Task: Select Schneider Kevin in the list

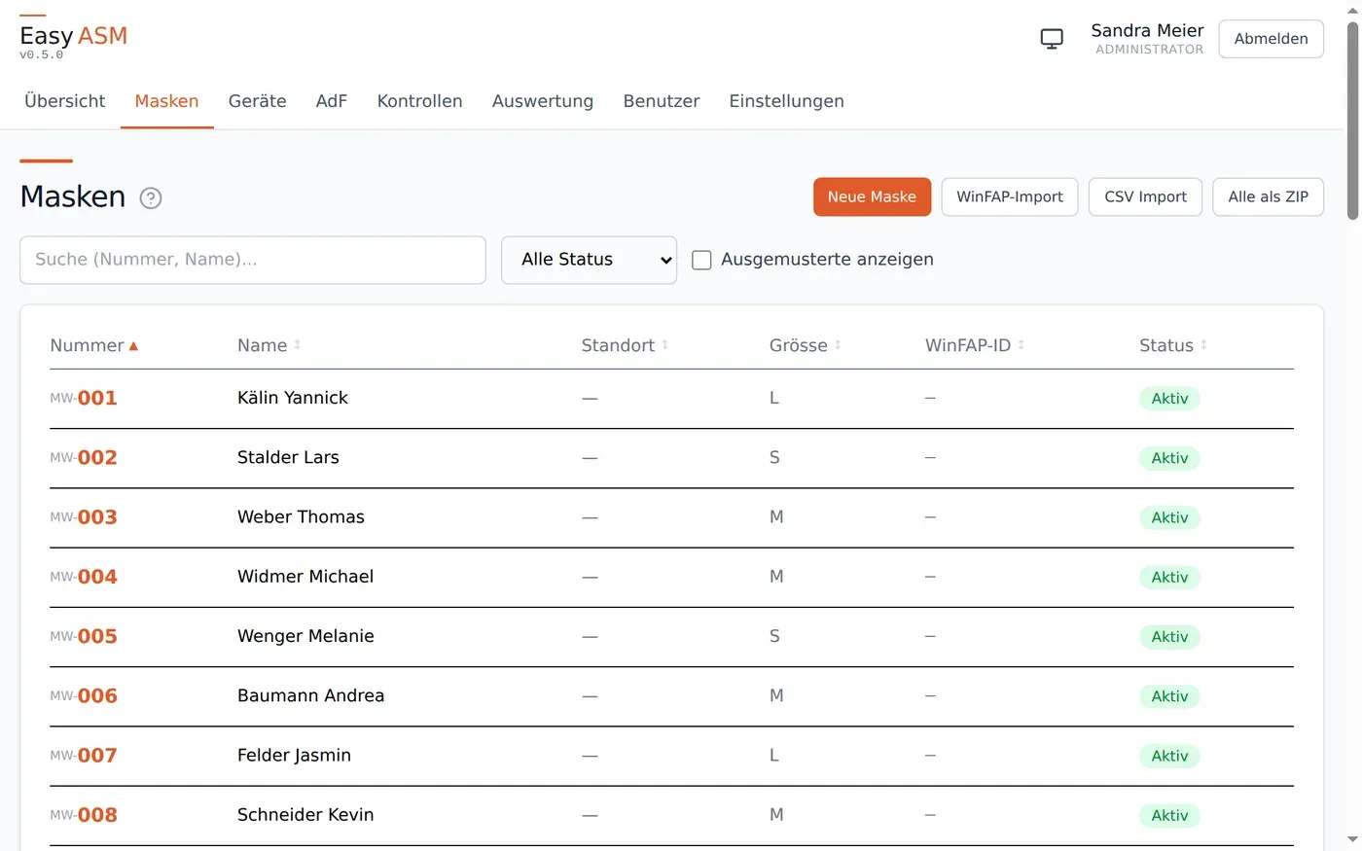Action: (x=305, y=815)
